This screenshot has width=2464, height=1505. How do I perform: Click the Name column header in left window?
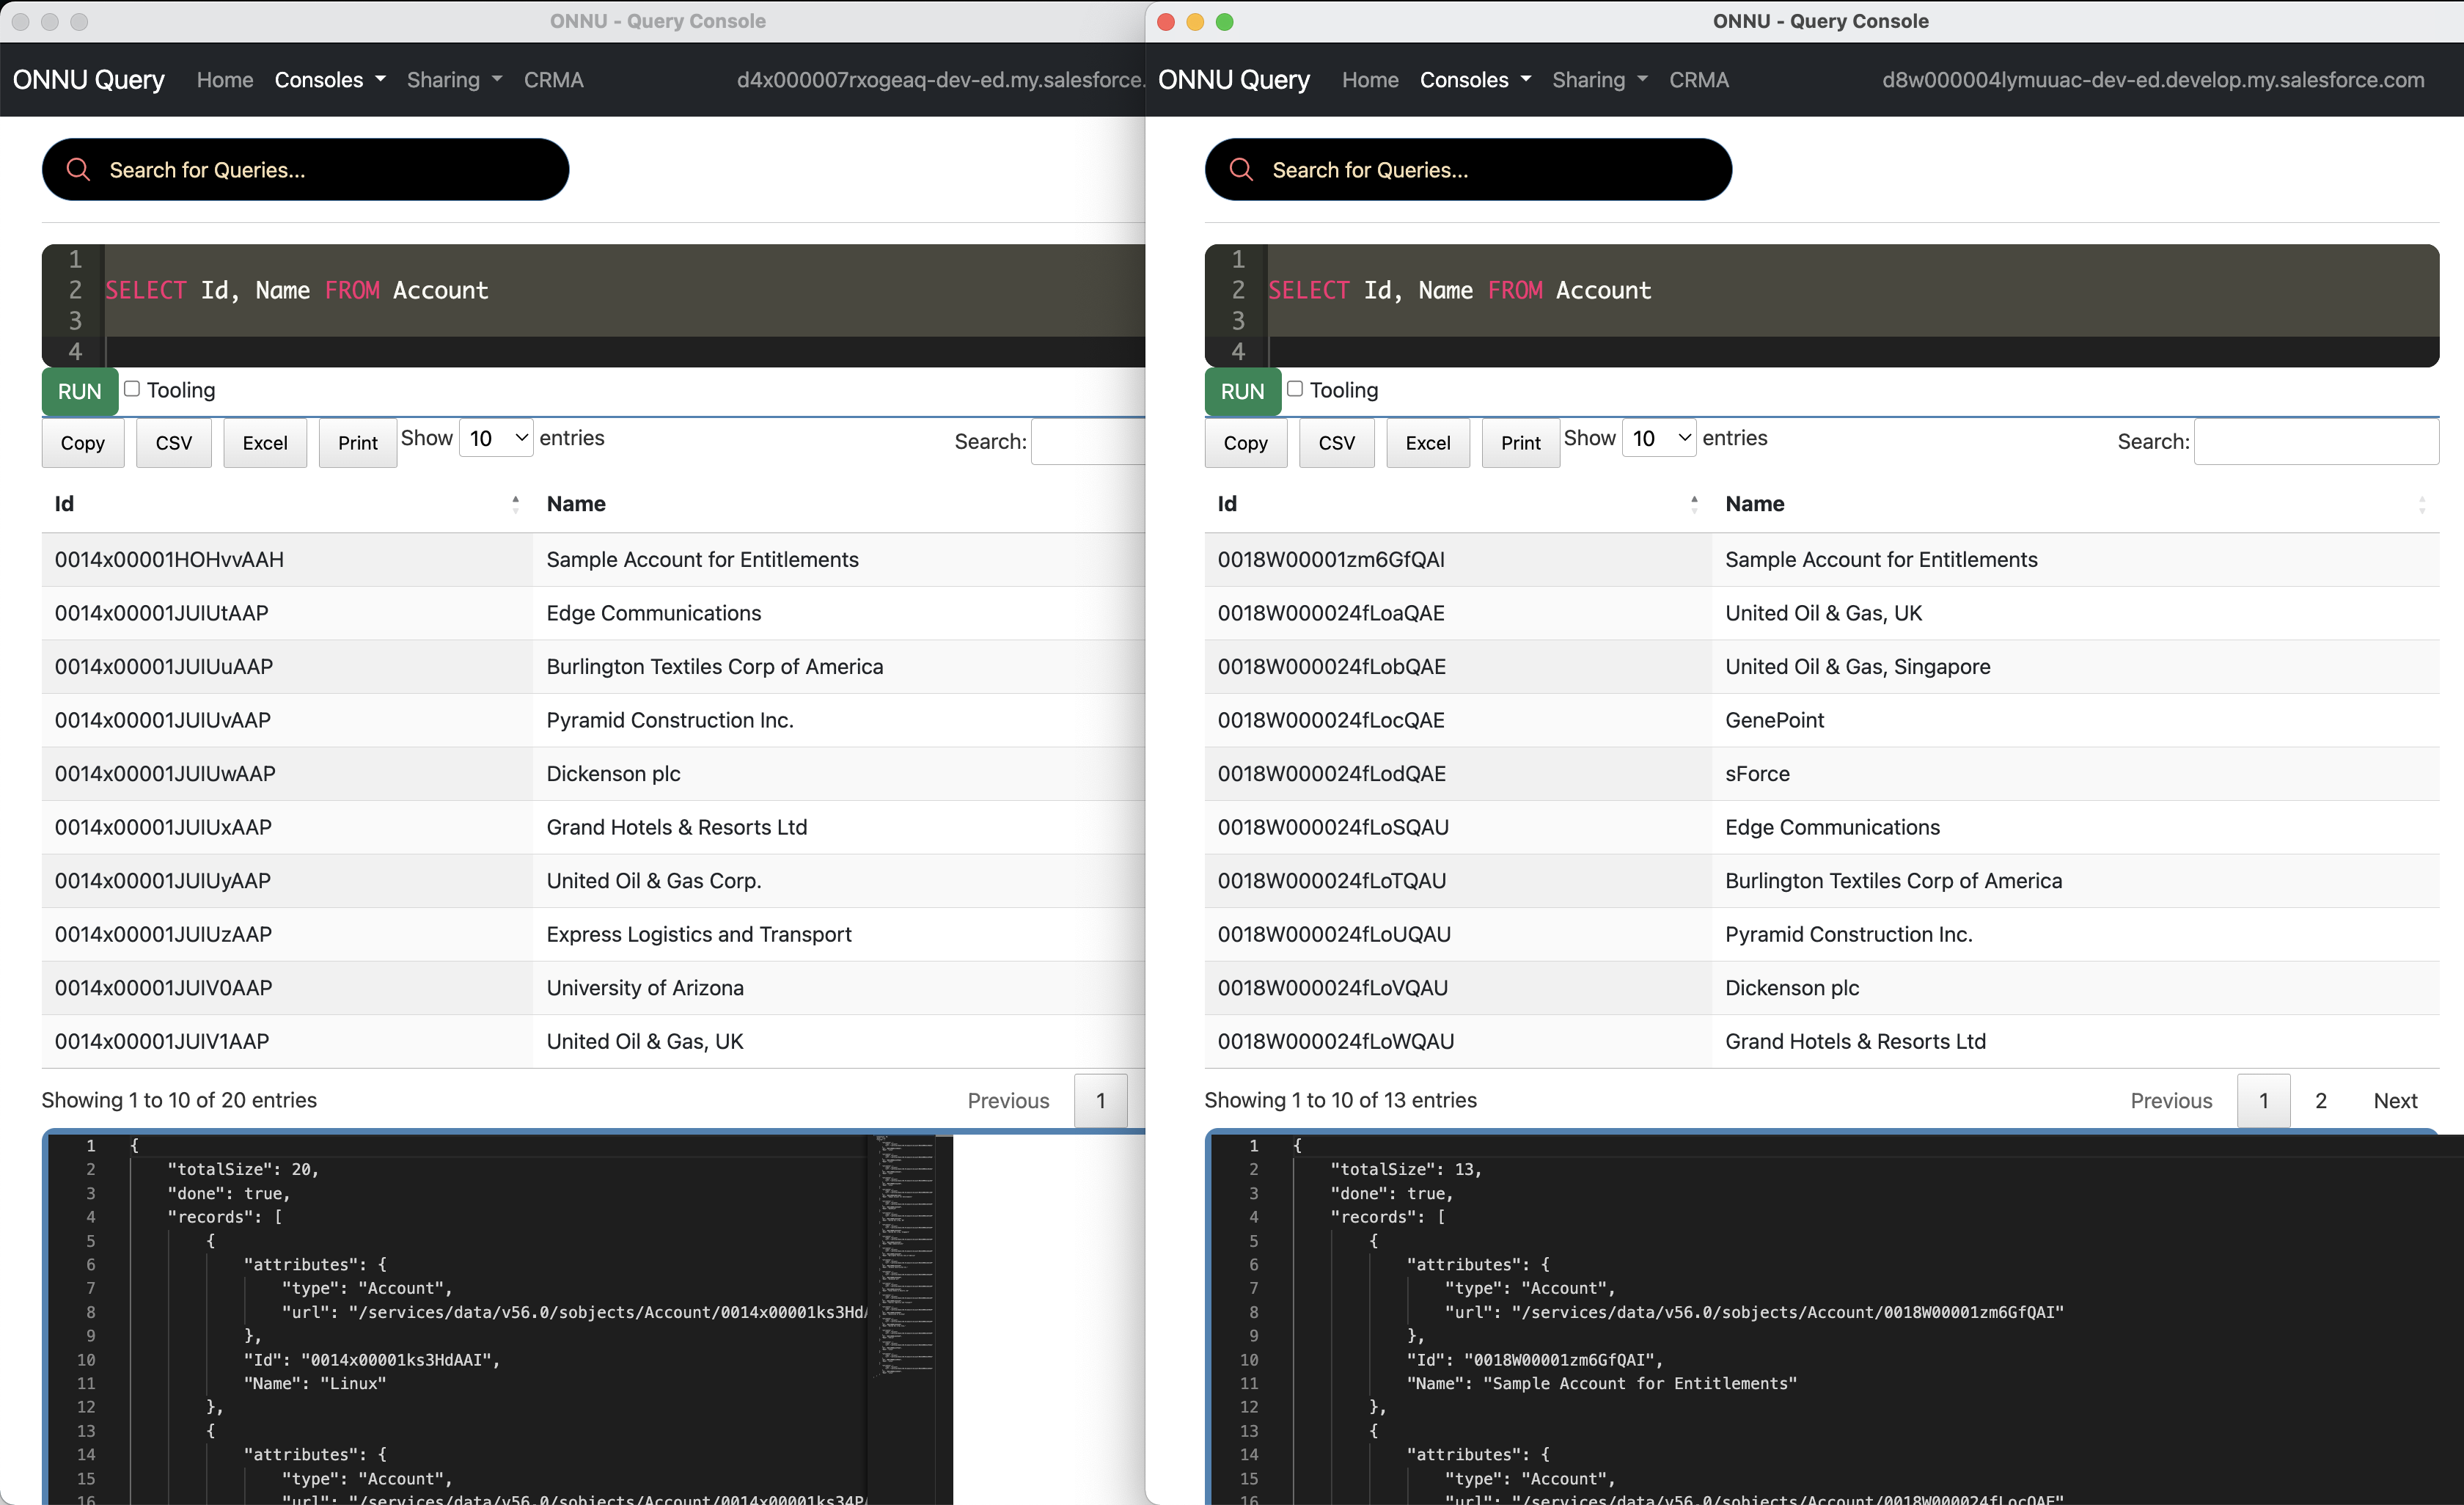coord(576,504)
